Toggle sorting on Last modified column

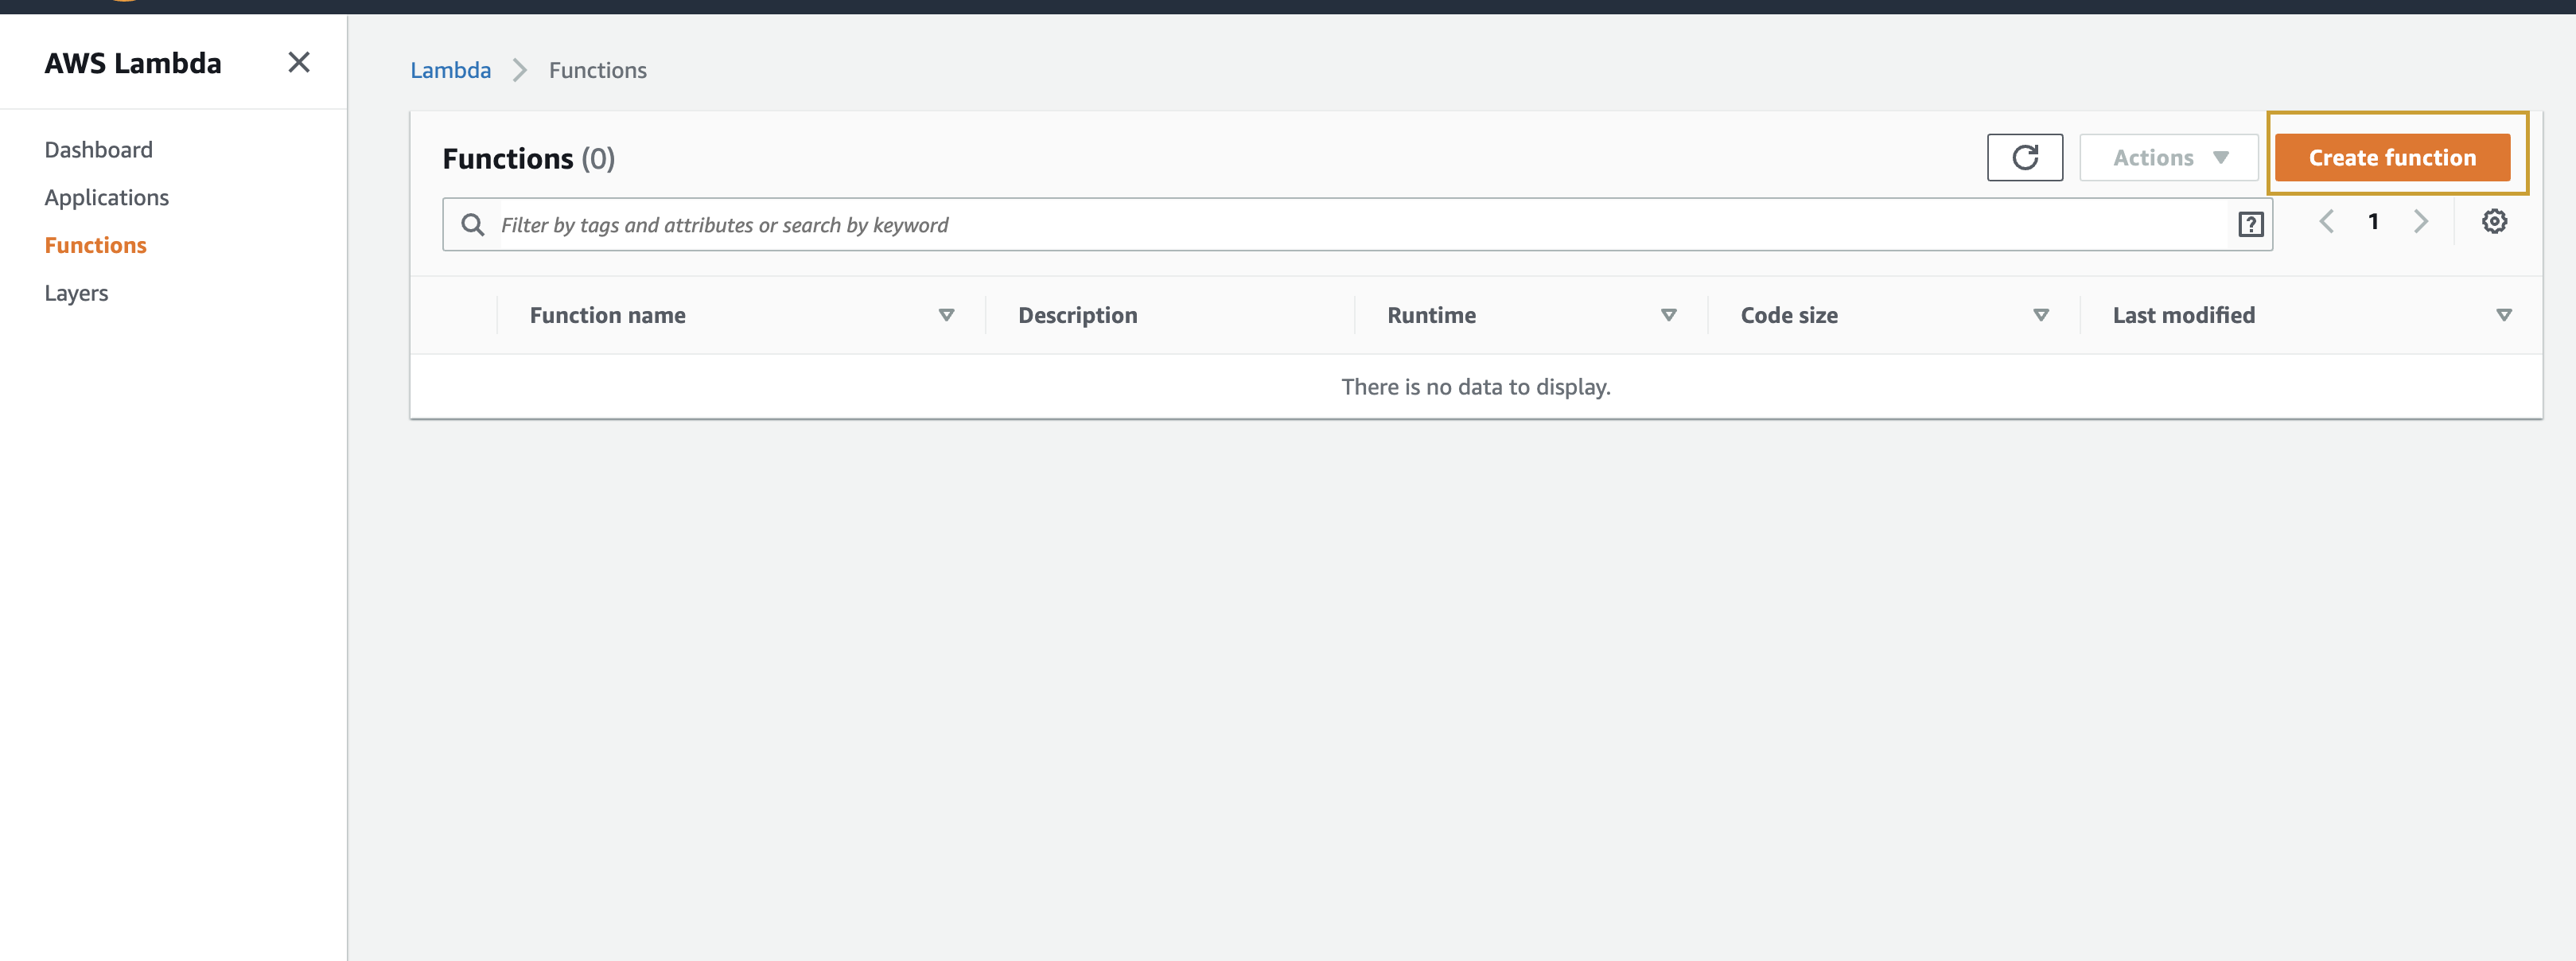pos(2504,314)
